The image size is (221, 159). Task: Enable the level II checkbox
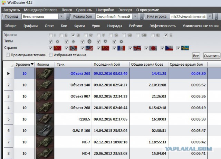tap(61, 35)
